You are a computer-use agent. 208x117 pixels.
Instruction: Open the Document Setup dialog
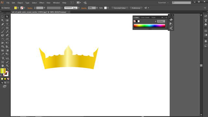click(x=120, y=8)
